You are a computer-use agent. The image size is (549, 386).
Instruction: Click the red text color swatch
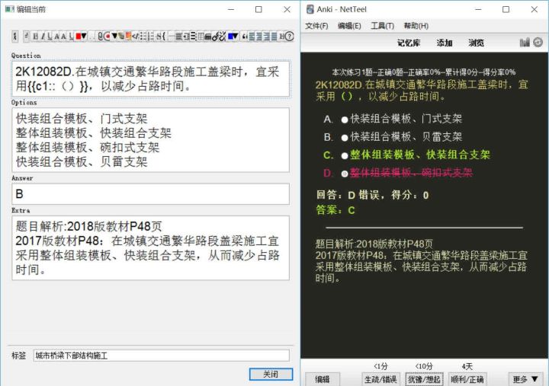click(x=79, y=36)
